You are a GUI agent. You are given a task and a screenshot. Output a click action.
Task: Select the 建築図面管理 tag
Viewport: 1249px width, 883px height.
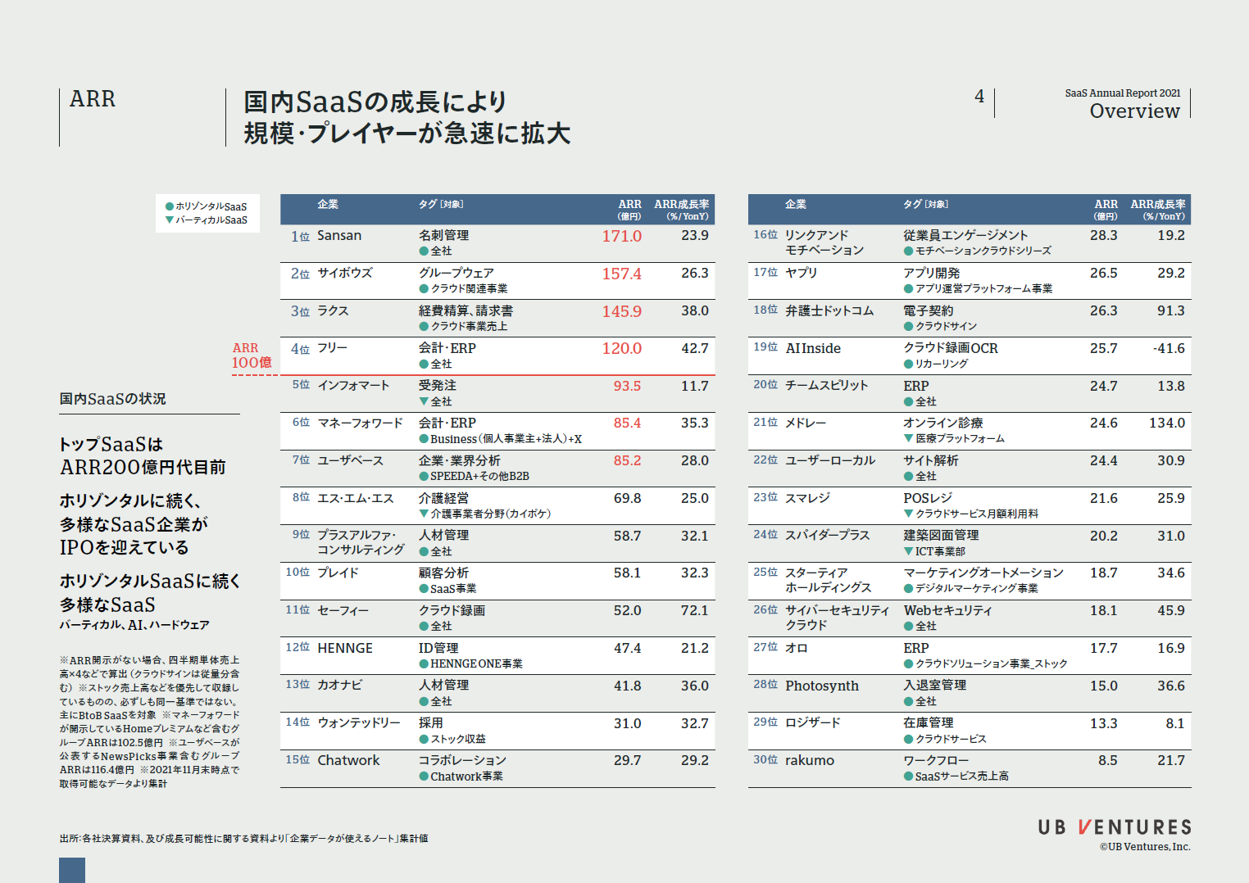pyautogui.click(x=941, y=535)
